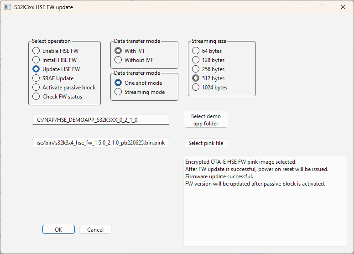Pick 1024 bytes streaming size

coord(196,88)
